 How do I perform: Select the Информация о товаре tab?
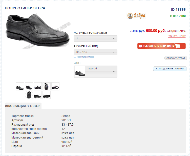tap(23, 106)
